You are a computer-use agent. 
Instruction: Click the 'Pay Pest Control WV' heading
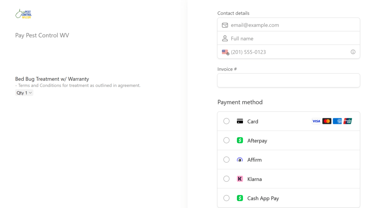(x=42, y=35)
